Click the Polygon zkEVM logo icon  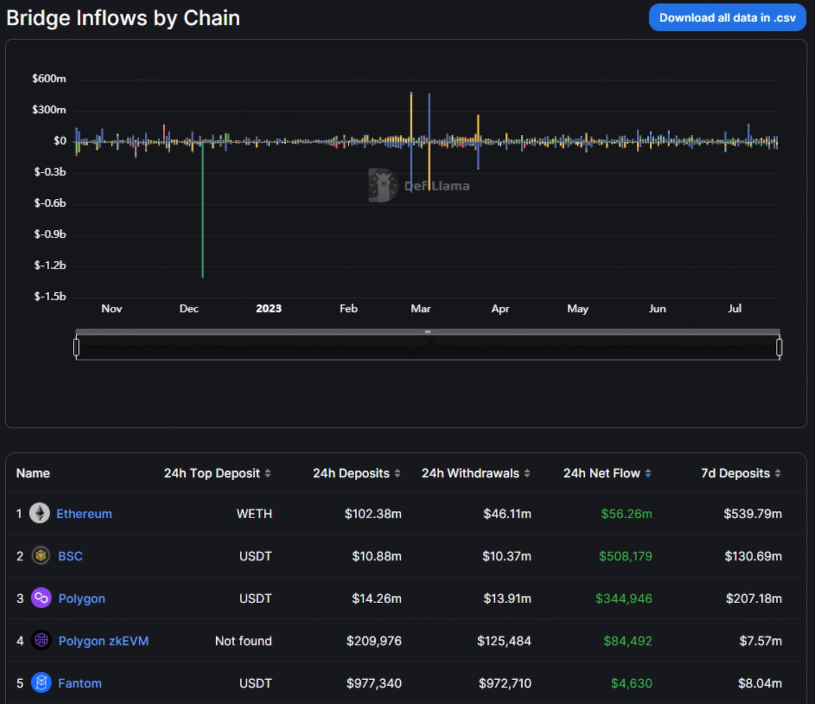coord(41,641)
